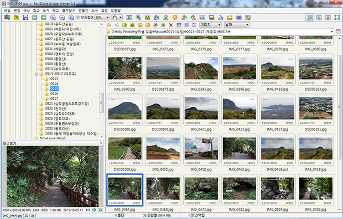Click the forward arrow in folder navigation bar
This screenshot has height=219, width=343.
(x=117, y=25)
